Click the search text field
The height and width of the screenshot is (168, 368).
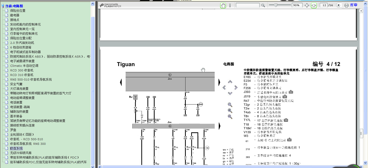[248, 5]
